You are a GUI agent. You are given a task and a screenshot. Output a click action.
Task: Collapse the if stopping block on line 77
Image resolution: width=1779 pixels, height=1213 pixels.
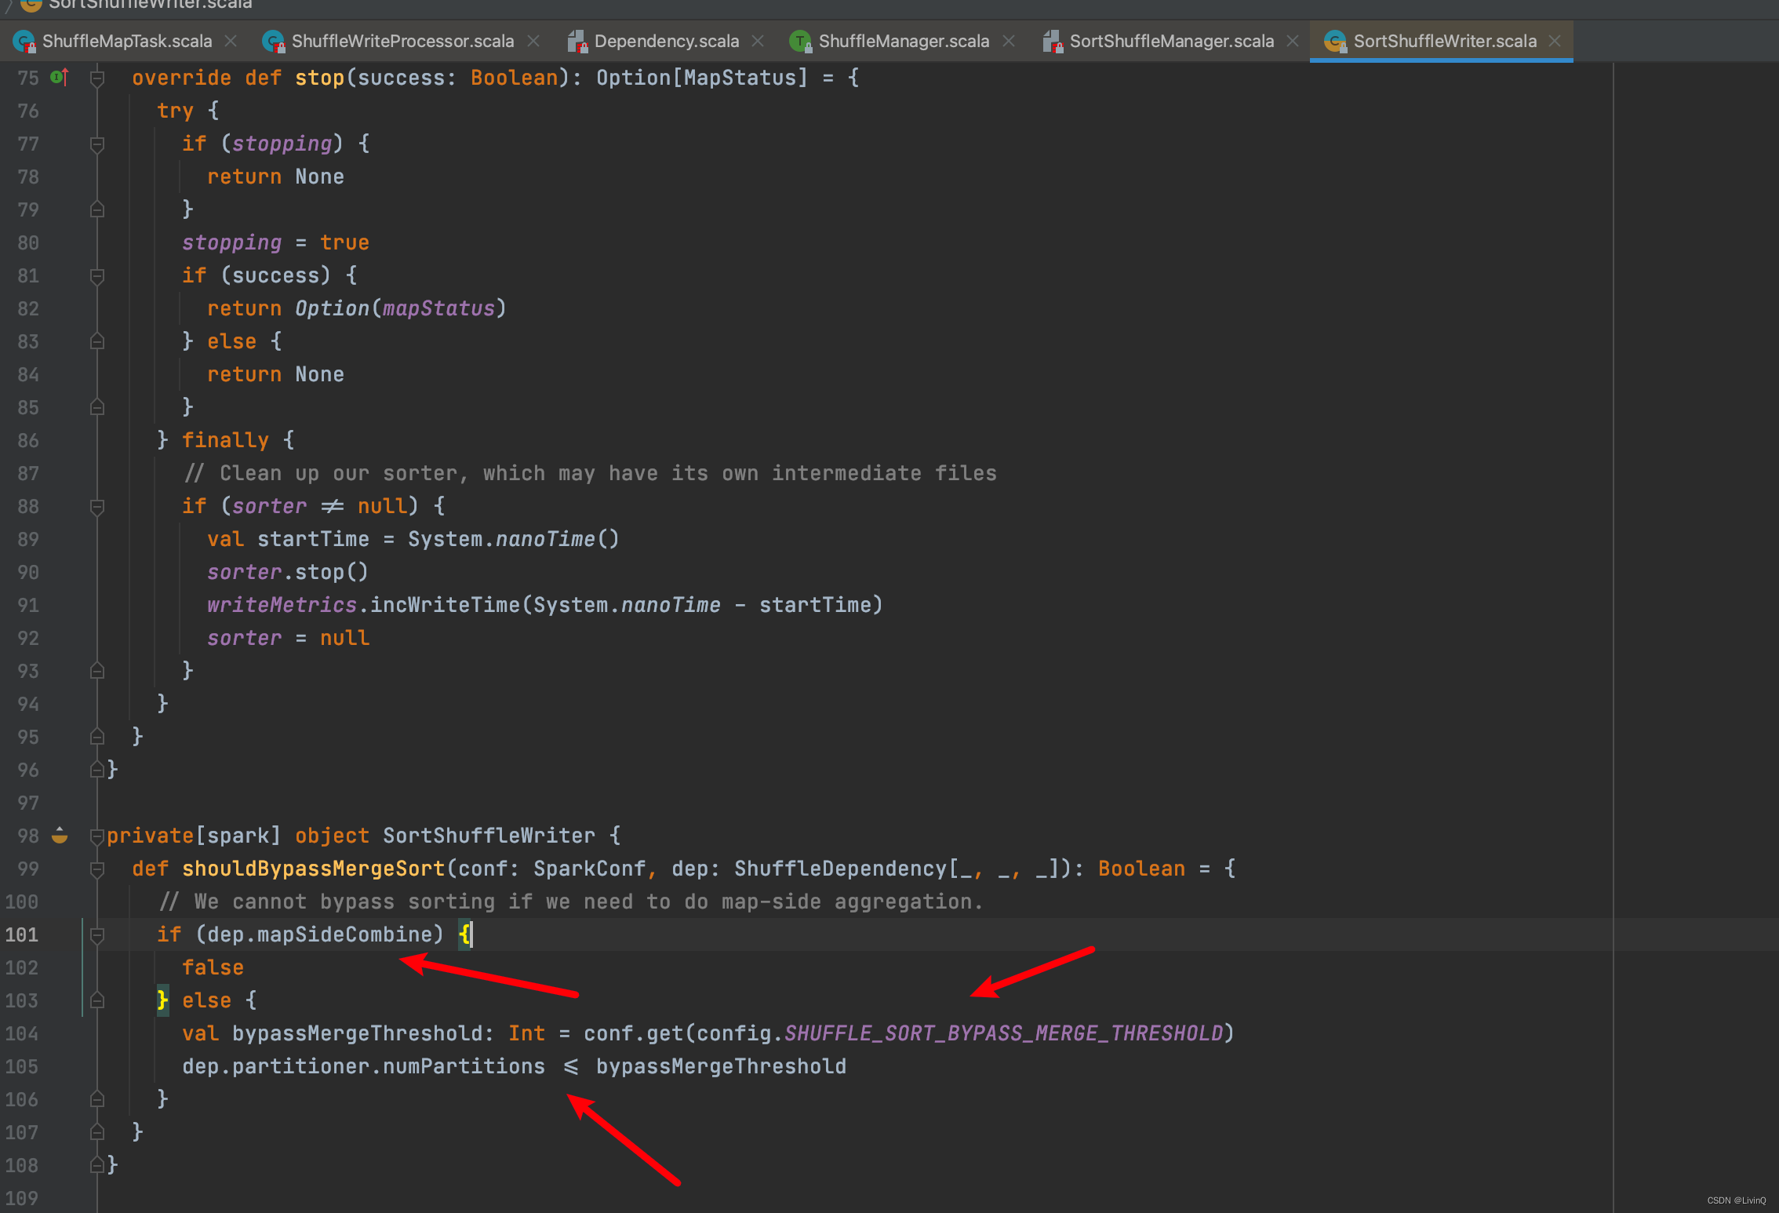[x=97, y=144]
